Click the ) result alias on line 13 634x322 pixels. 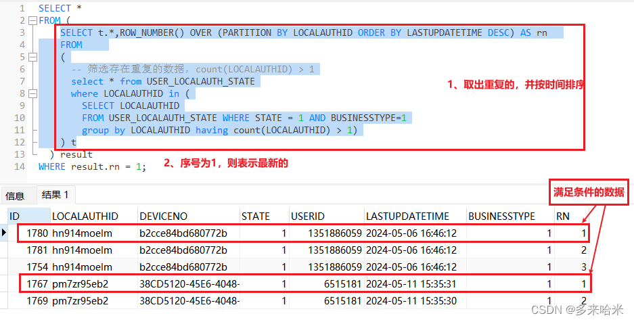71,154
